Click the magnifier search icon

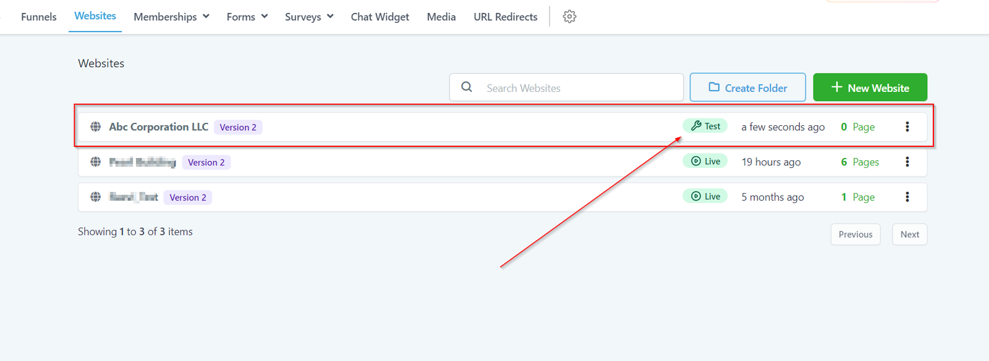click(467, 88)
